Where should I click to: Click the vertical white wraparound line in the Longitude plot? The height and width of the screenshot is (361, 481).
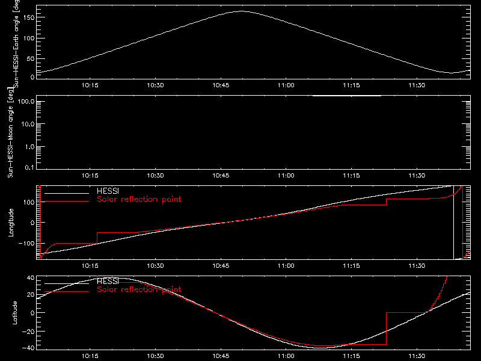(x=453, y=223)
